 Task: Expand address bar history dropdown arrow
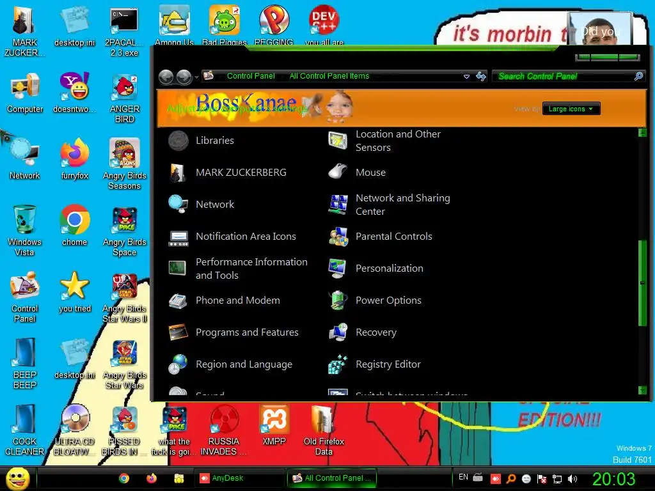pyautogui.click(x=466, y=77)
